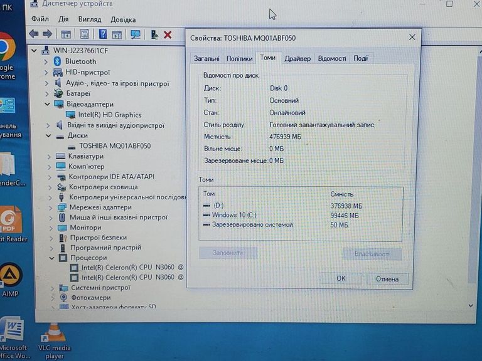Click the Миша й інші вказівні пристрої icon
The height and width of the screenshot is (361, 482).
tap(62, 217)
